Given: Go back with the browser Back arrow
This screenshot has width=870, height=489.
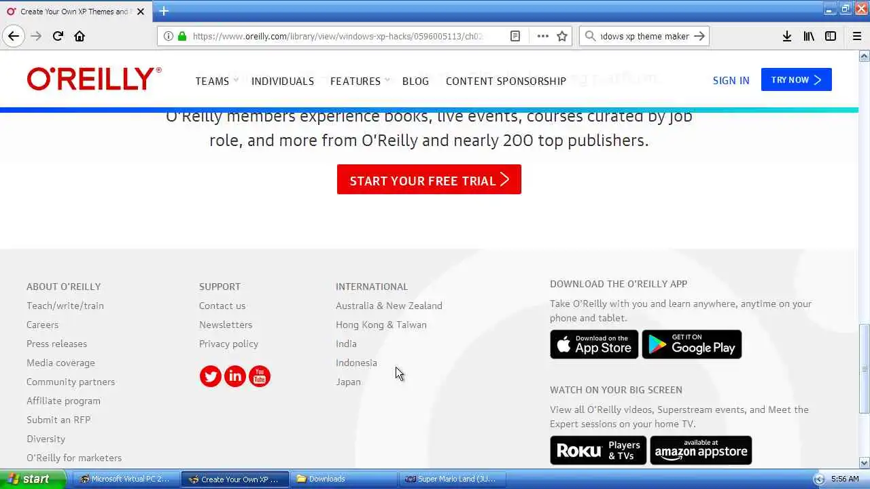Looking at the screenshot, I should 14,36.
